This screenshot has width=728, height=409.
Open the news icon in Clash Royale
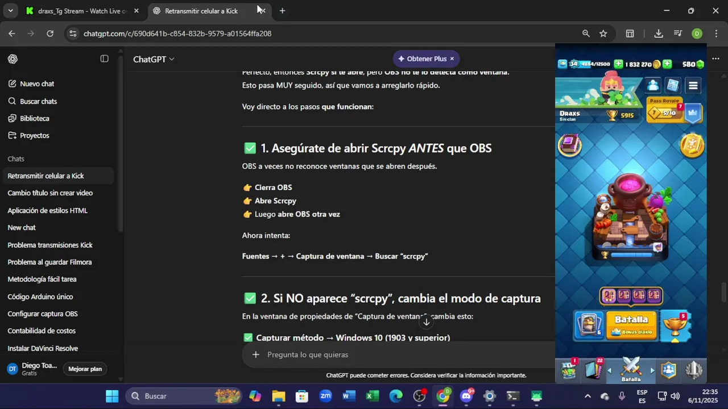tap(673, 86)
